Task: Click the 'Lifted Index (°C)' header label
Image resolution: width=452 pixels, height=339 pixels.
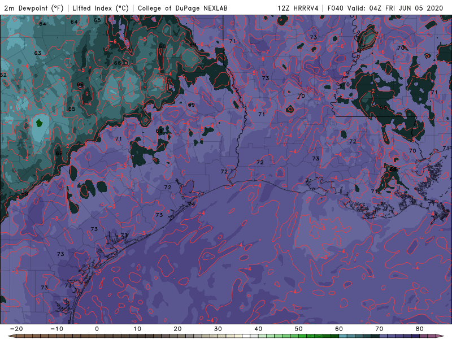Action: (x=101, y=8)
